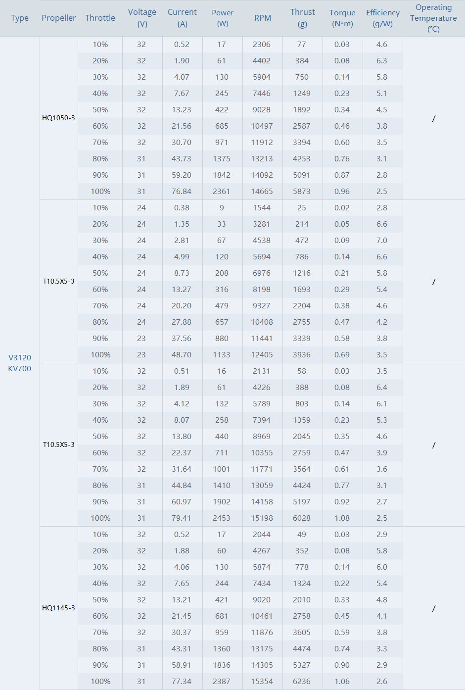This screenshot has width=465, height=690.
Task: Select the HQ1050-3 propeller cell
Action: click(x=58, y=118)
